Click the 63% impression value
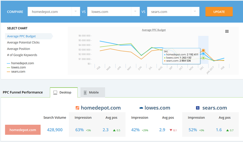 click(x=80, y=130)
